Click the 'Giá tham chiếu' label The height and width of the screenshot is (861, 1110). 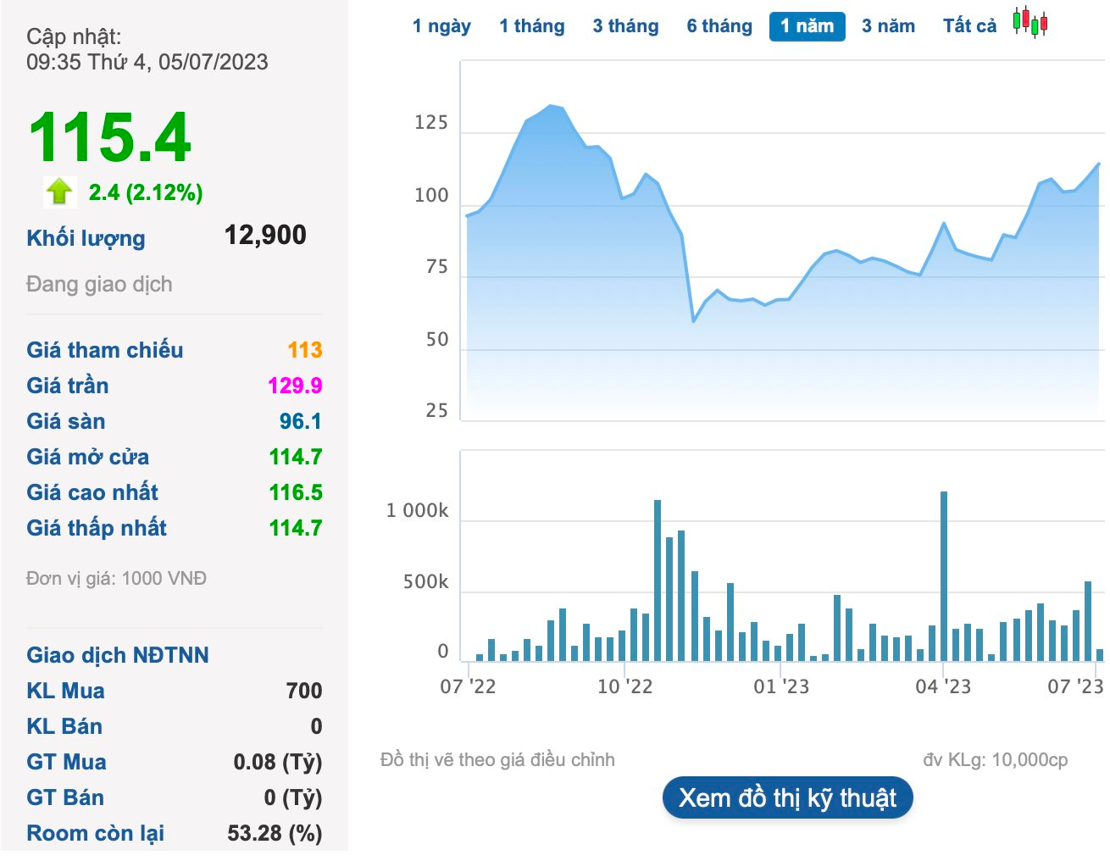pyautogui.click(x=104, y=350)
